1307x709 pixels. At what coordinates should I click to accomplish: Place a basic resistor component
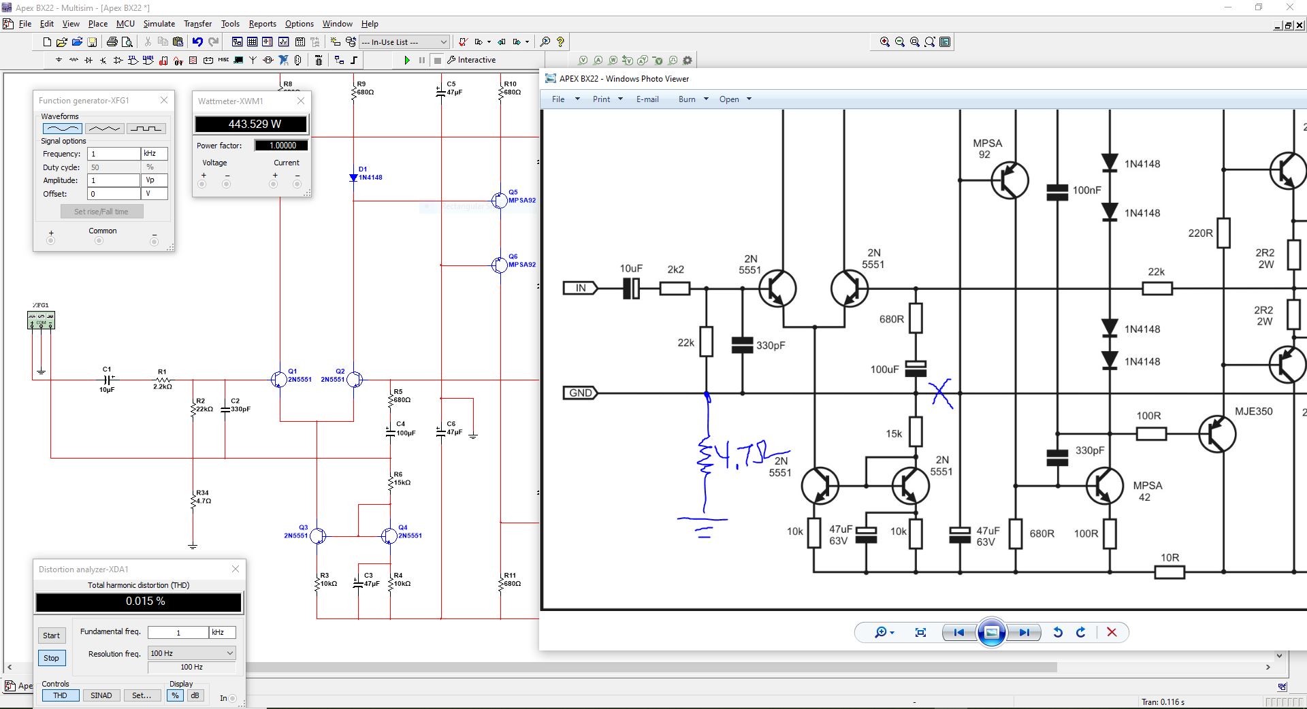pos(74,60)
